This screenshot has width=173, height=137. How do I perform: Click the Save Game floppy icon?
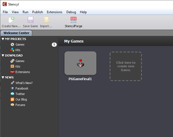31,20
